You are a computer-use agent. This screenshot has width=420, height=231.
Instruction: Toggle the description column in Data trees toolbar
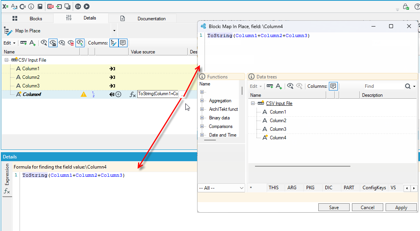coord(333,86)
